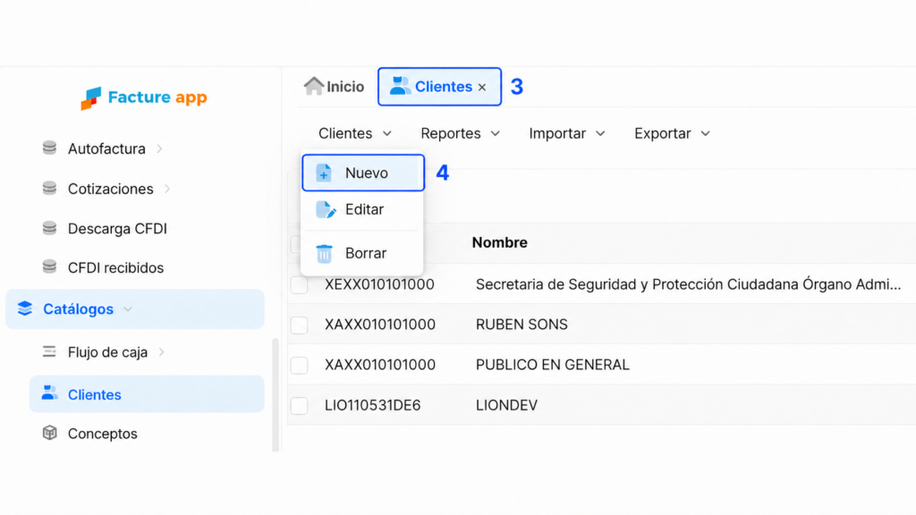
Task: Click the trash can icon beside Borrar
Action: (x=324, y=253)
